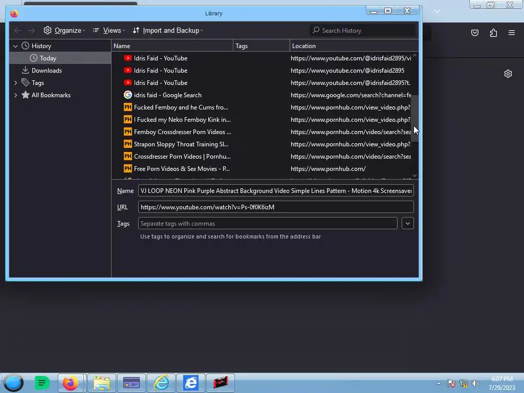Click into the Name text field
The height and width of the screenshot is (393, 524).
pyautogui.click(x=276, y=191)
